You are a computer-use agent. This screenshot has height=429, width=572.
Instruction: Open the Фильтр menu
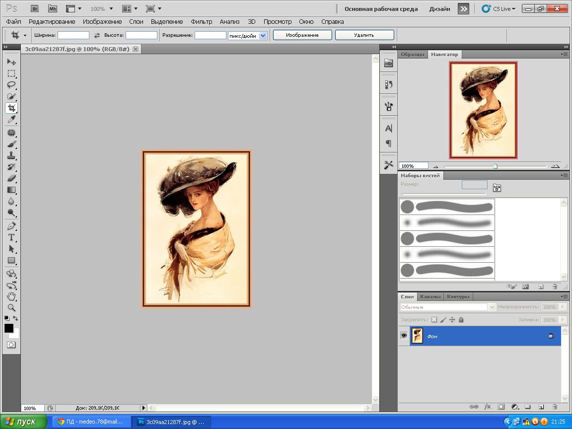[201, 22]
